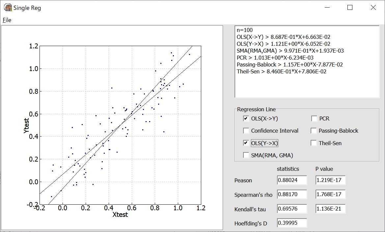Viewport: 385px width, 232px height.
Task: Click the PCR equation result line
Action: (275, 58)
